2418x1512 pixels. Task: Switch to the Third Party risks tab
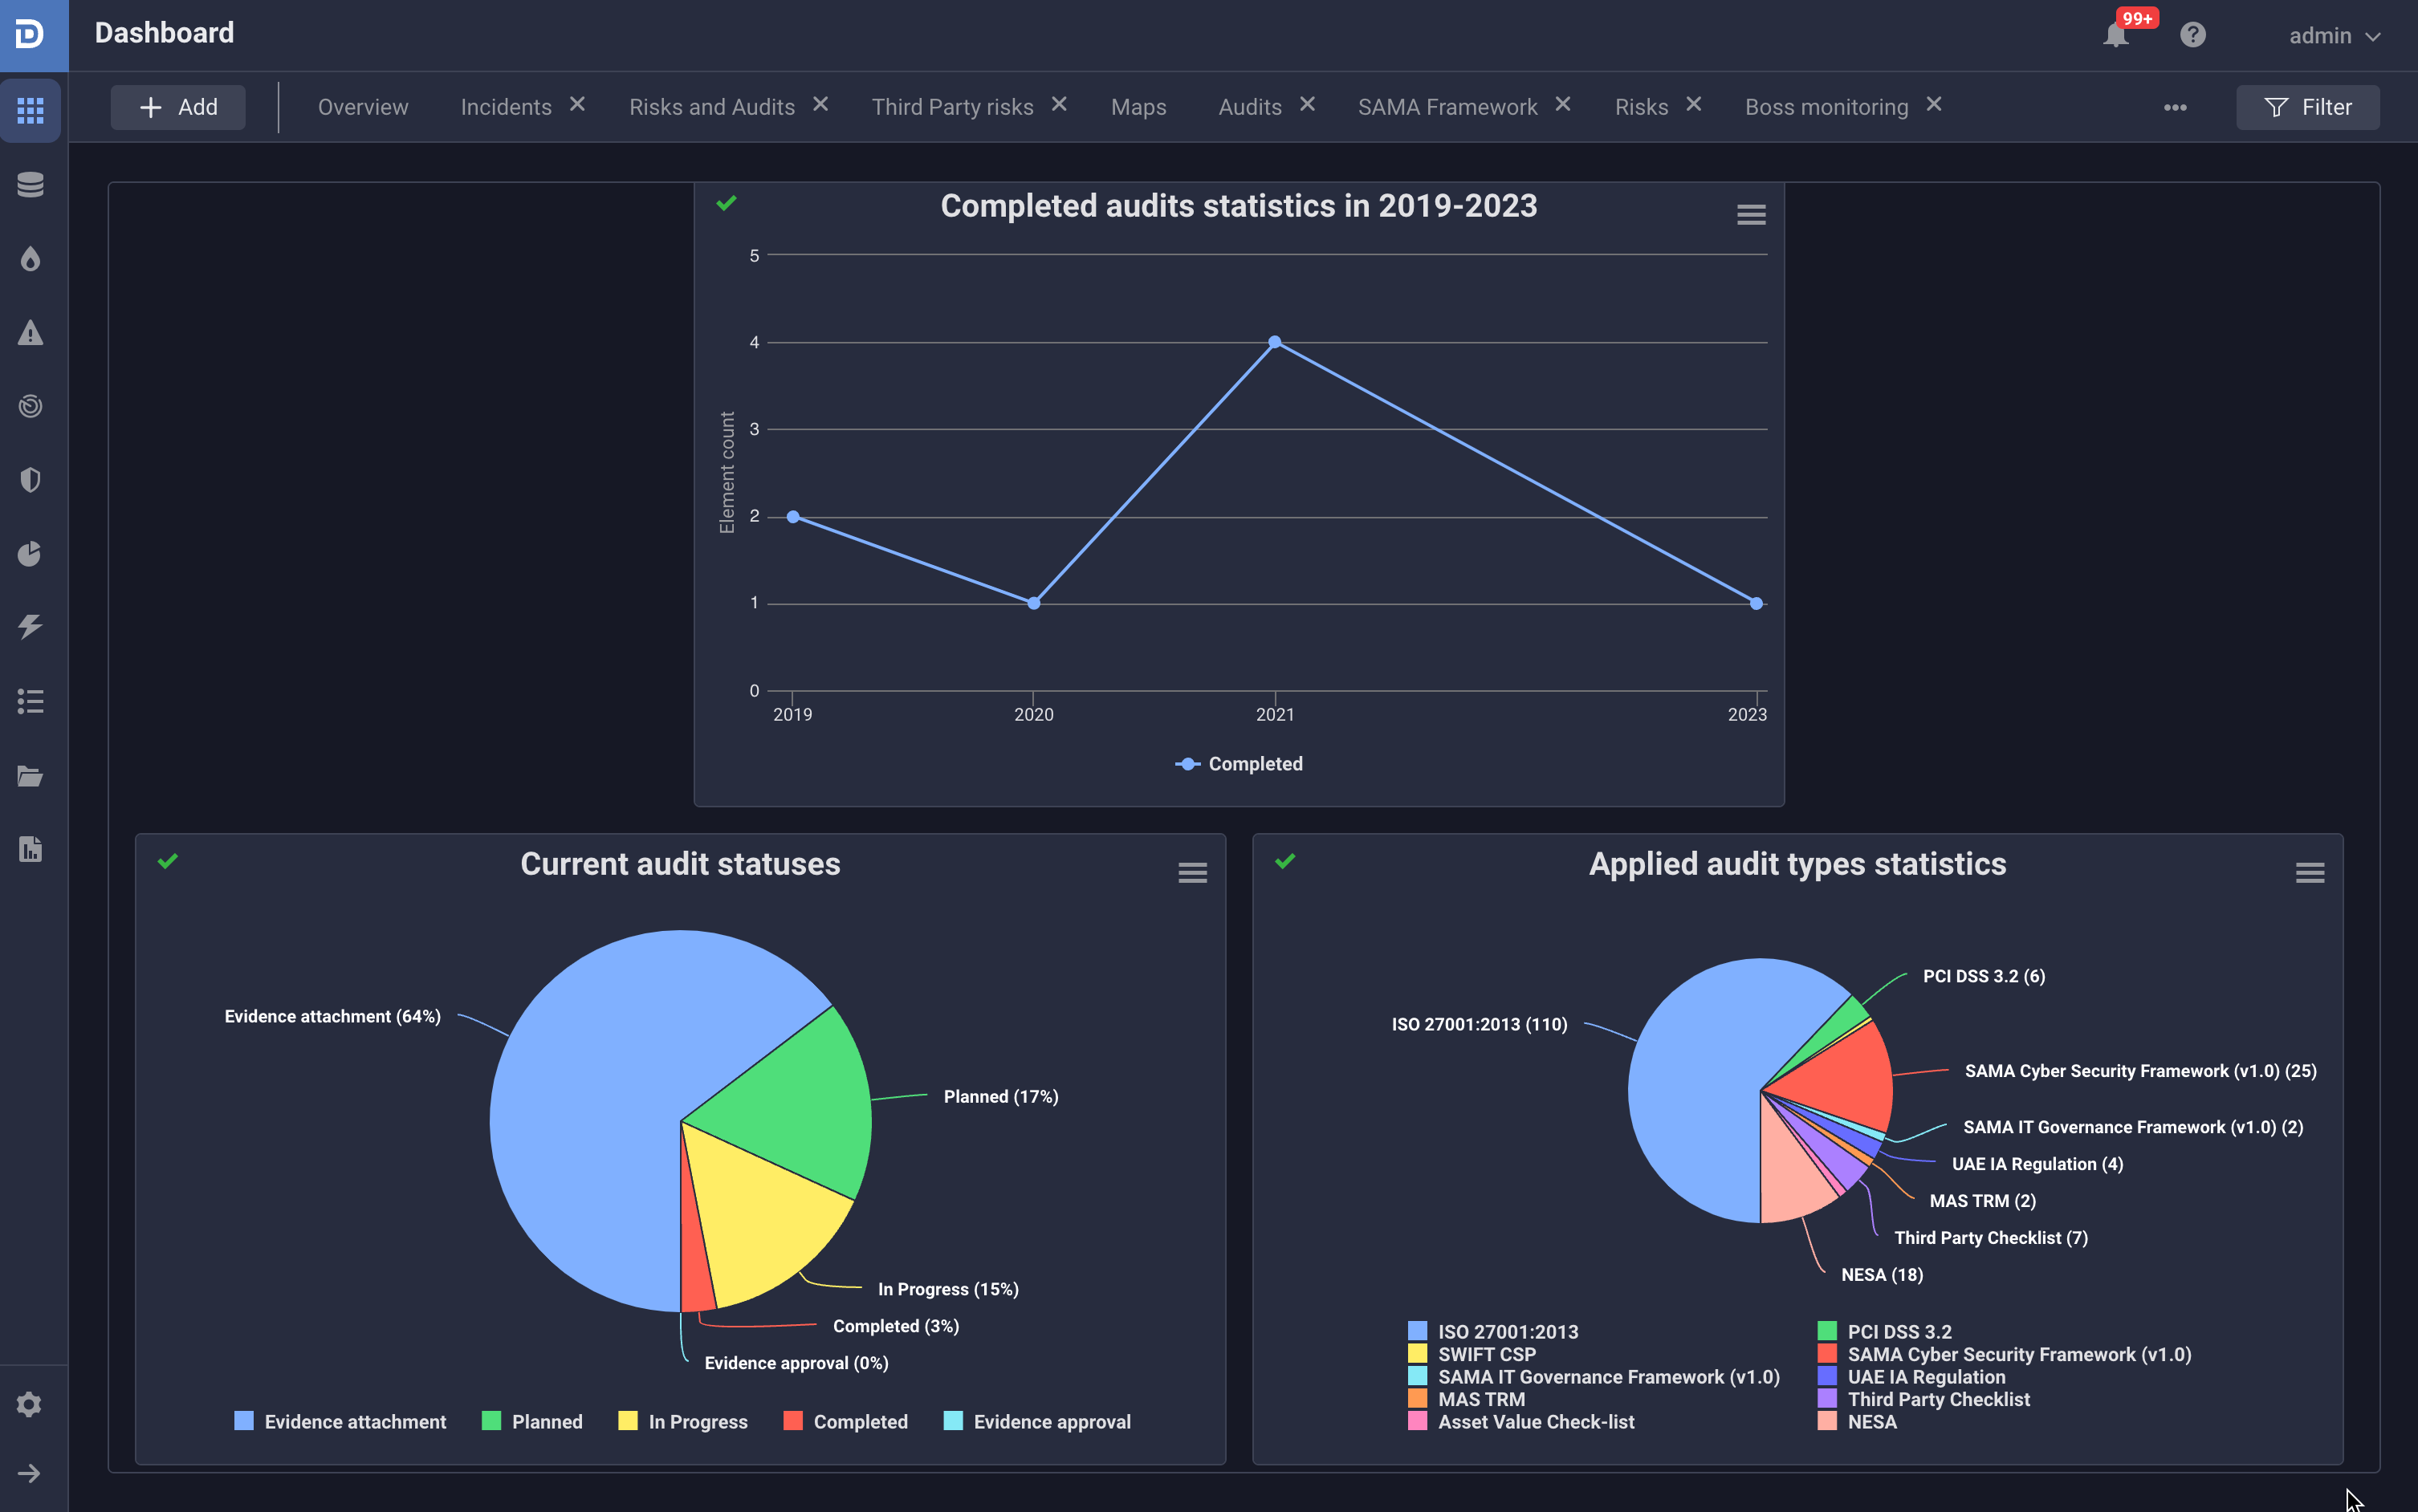click(x=951, y=107)
